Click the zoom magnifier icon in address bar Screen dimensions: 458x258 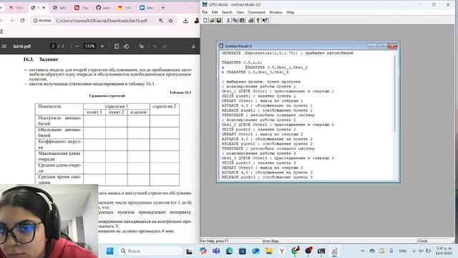coord(161,21)
